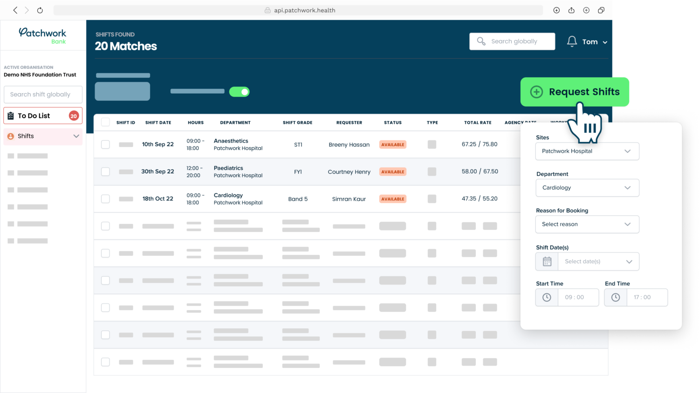The width and height of the screenshot is (699, 393).
Task: Click the browser download icon
Action: 556,10
